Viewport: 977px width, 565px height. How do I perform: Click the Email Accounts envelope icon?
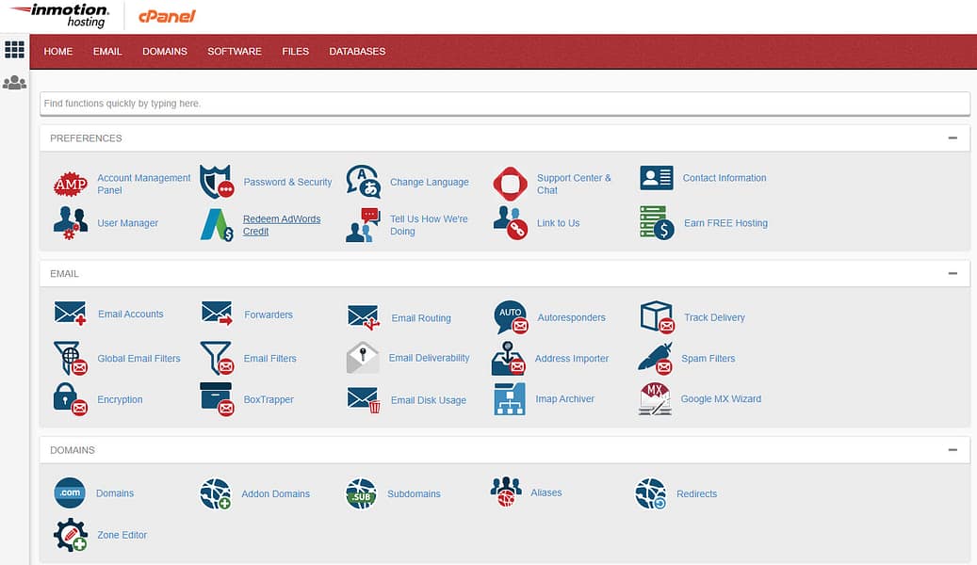[71, 314]
